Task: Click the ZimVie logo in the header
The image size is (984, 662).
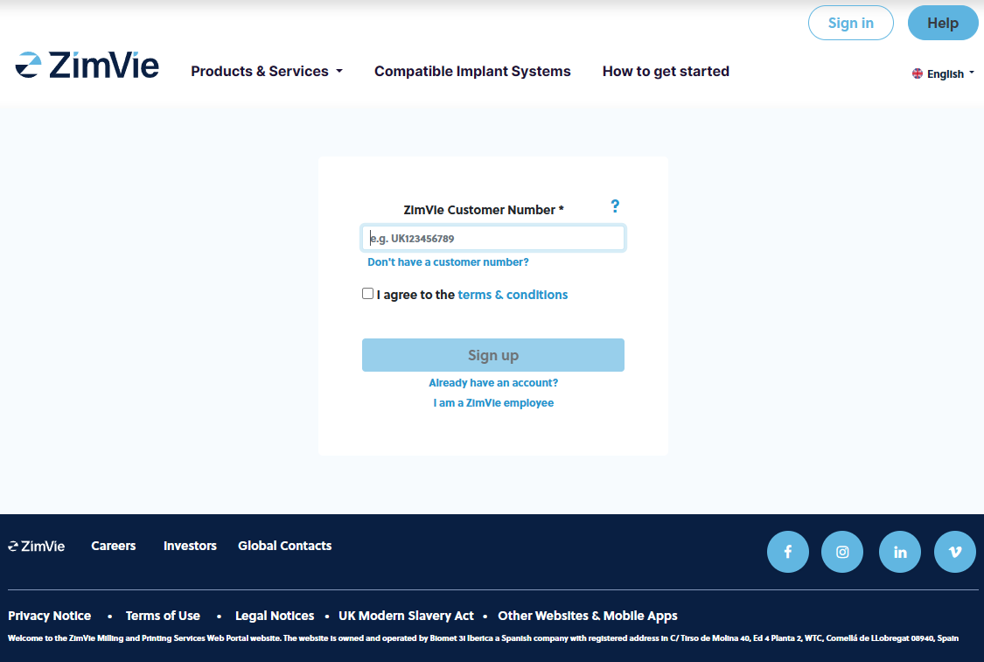Action: pos(87,66)
